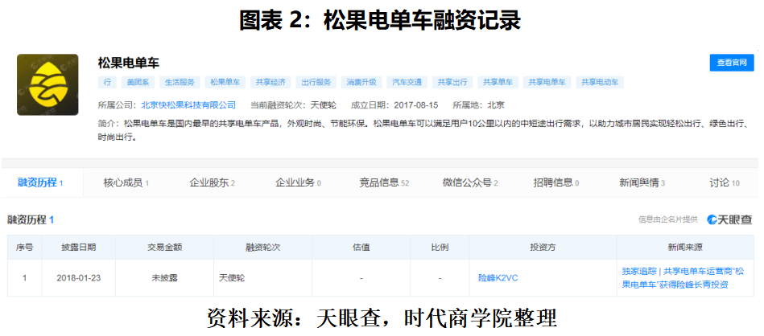Click the 序号 column header

click(24, 247)
